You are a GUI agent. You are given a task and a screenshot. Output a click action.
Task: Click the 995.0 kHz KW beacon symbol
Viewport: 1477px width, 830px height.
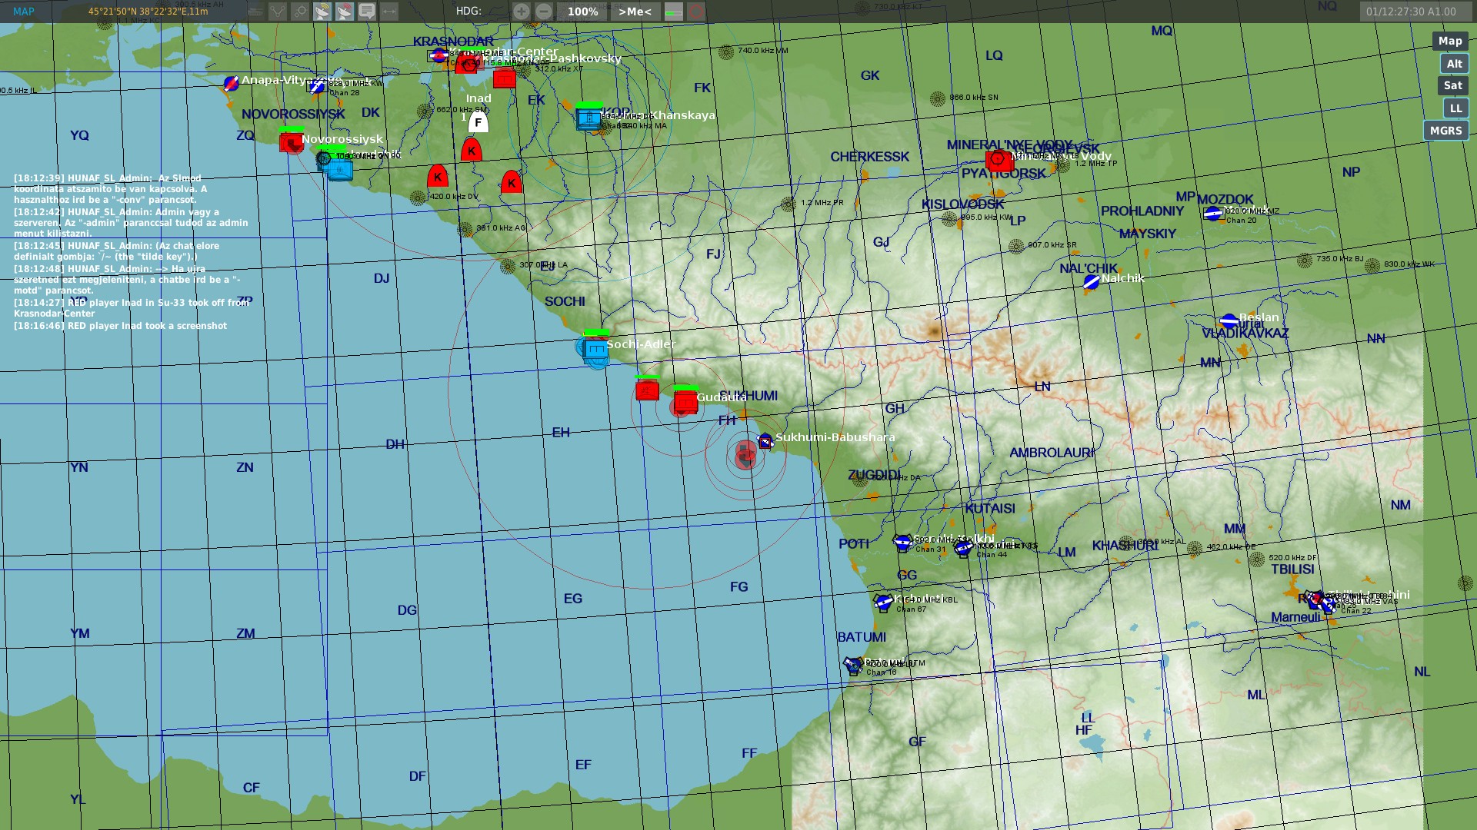(949, 219)
